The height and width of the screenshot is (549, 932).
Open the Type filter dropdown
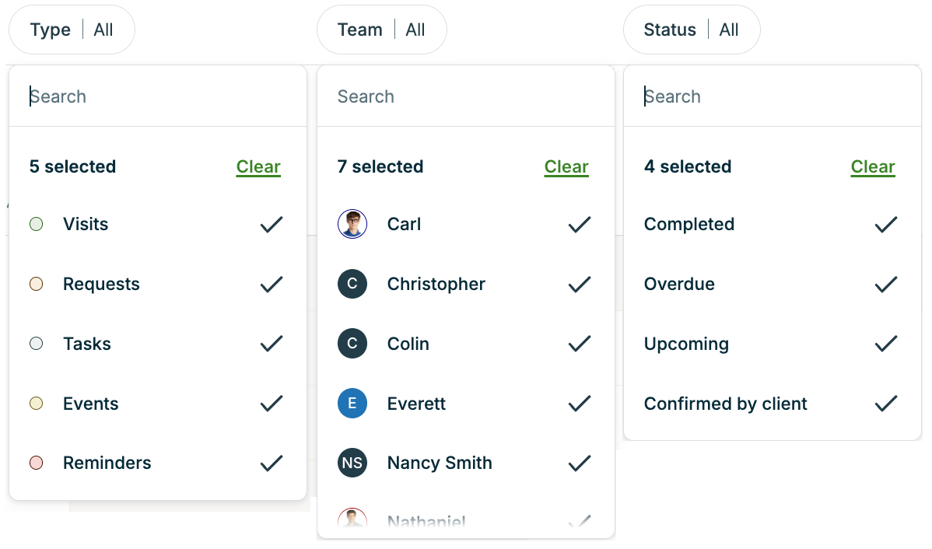tap(72, 30)
